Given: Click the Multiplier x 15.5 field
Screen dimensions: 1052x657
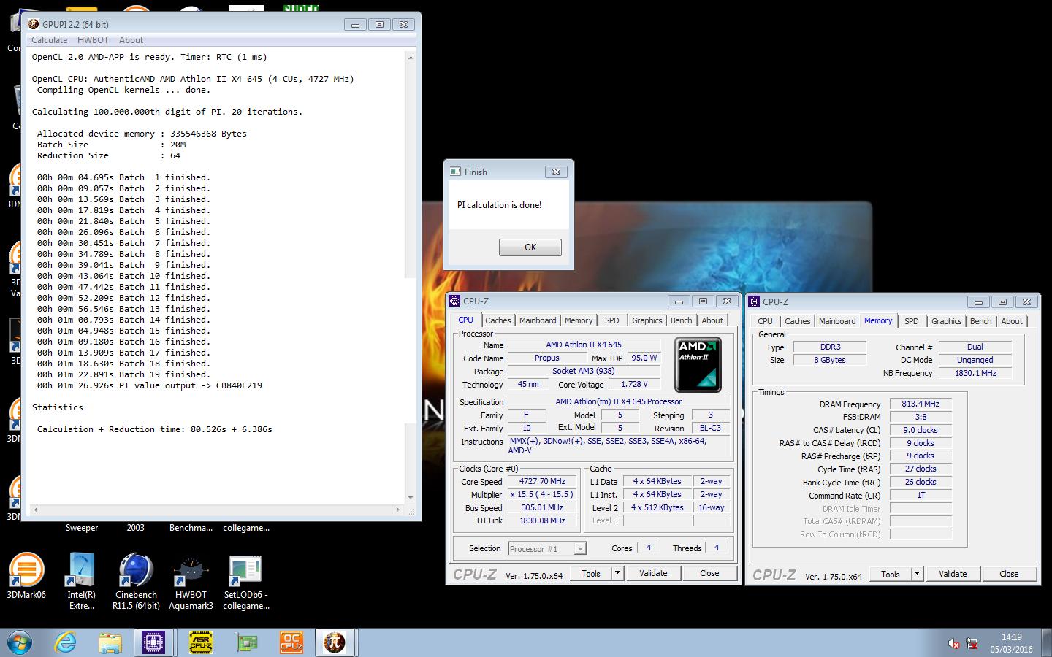Looking at the screenshot, I should [543, 494].
